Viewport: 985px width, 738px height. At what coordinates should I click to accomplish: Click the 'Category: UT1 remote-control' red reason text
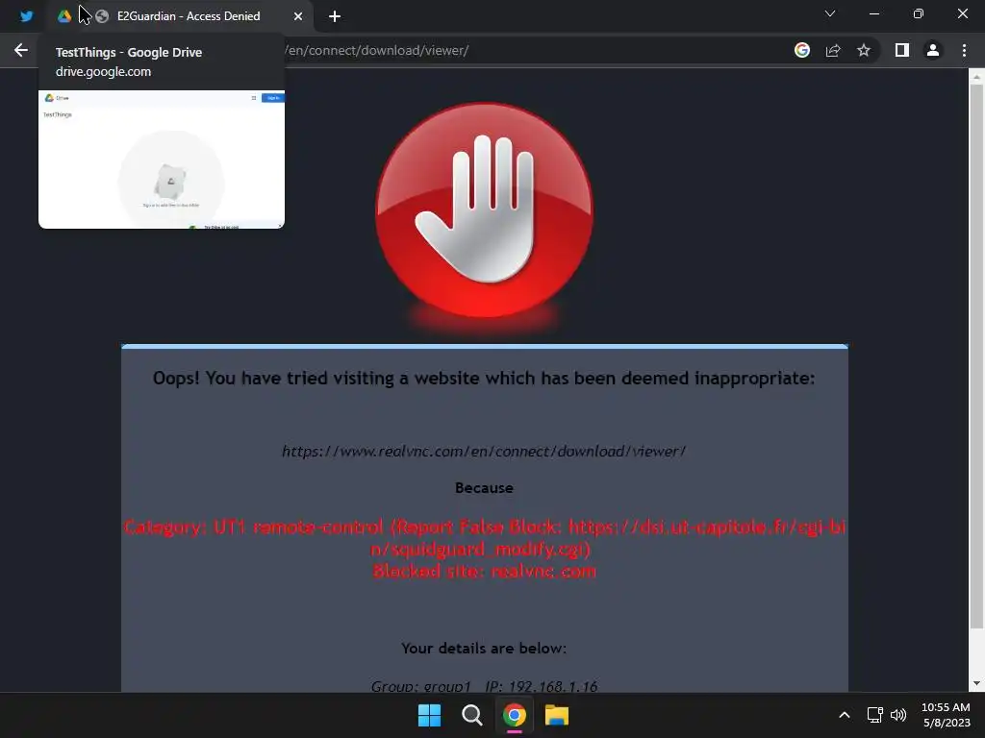click(484, 538)
